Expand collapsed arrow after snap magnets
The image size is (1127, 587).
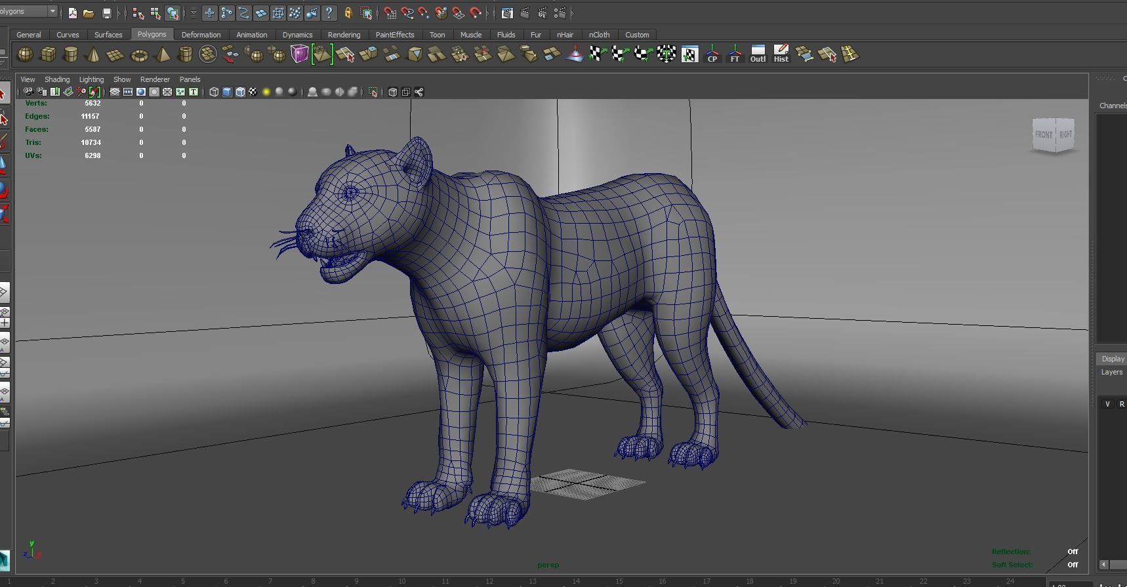487,12
